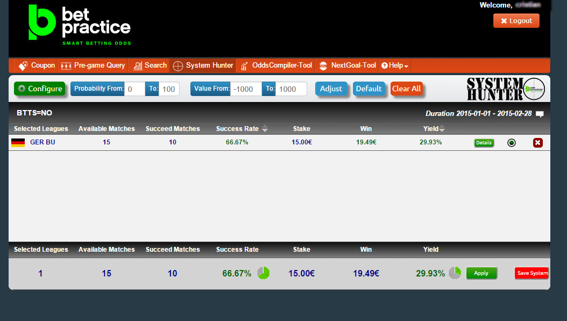This screenshot has height=321, width=567.
Task: Click the 66.67% success rate in GER BU row
Action: [237, 142]
